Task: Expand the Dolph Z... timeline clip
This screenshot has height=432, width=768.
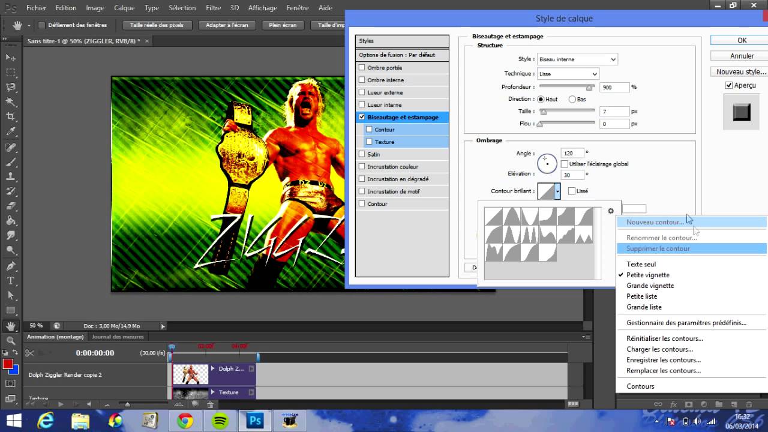Action: point(212,369)
